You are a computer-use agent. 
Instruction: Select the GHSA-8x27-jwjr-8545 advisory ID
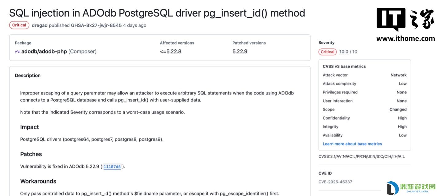[x=96, y=25]
